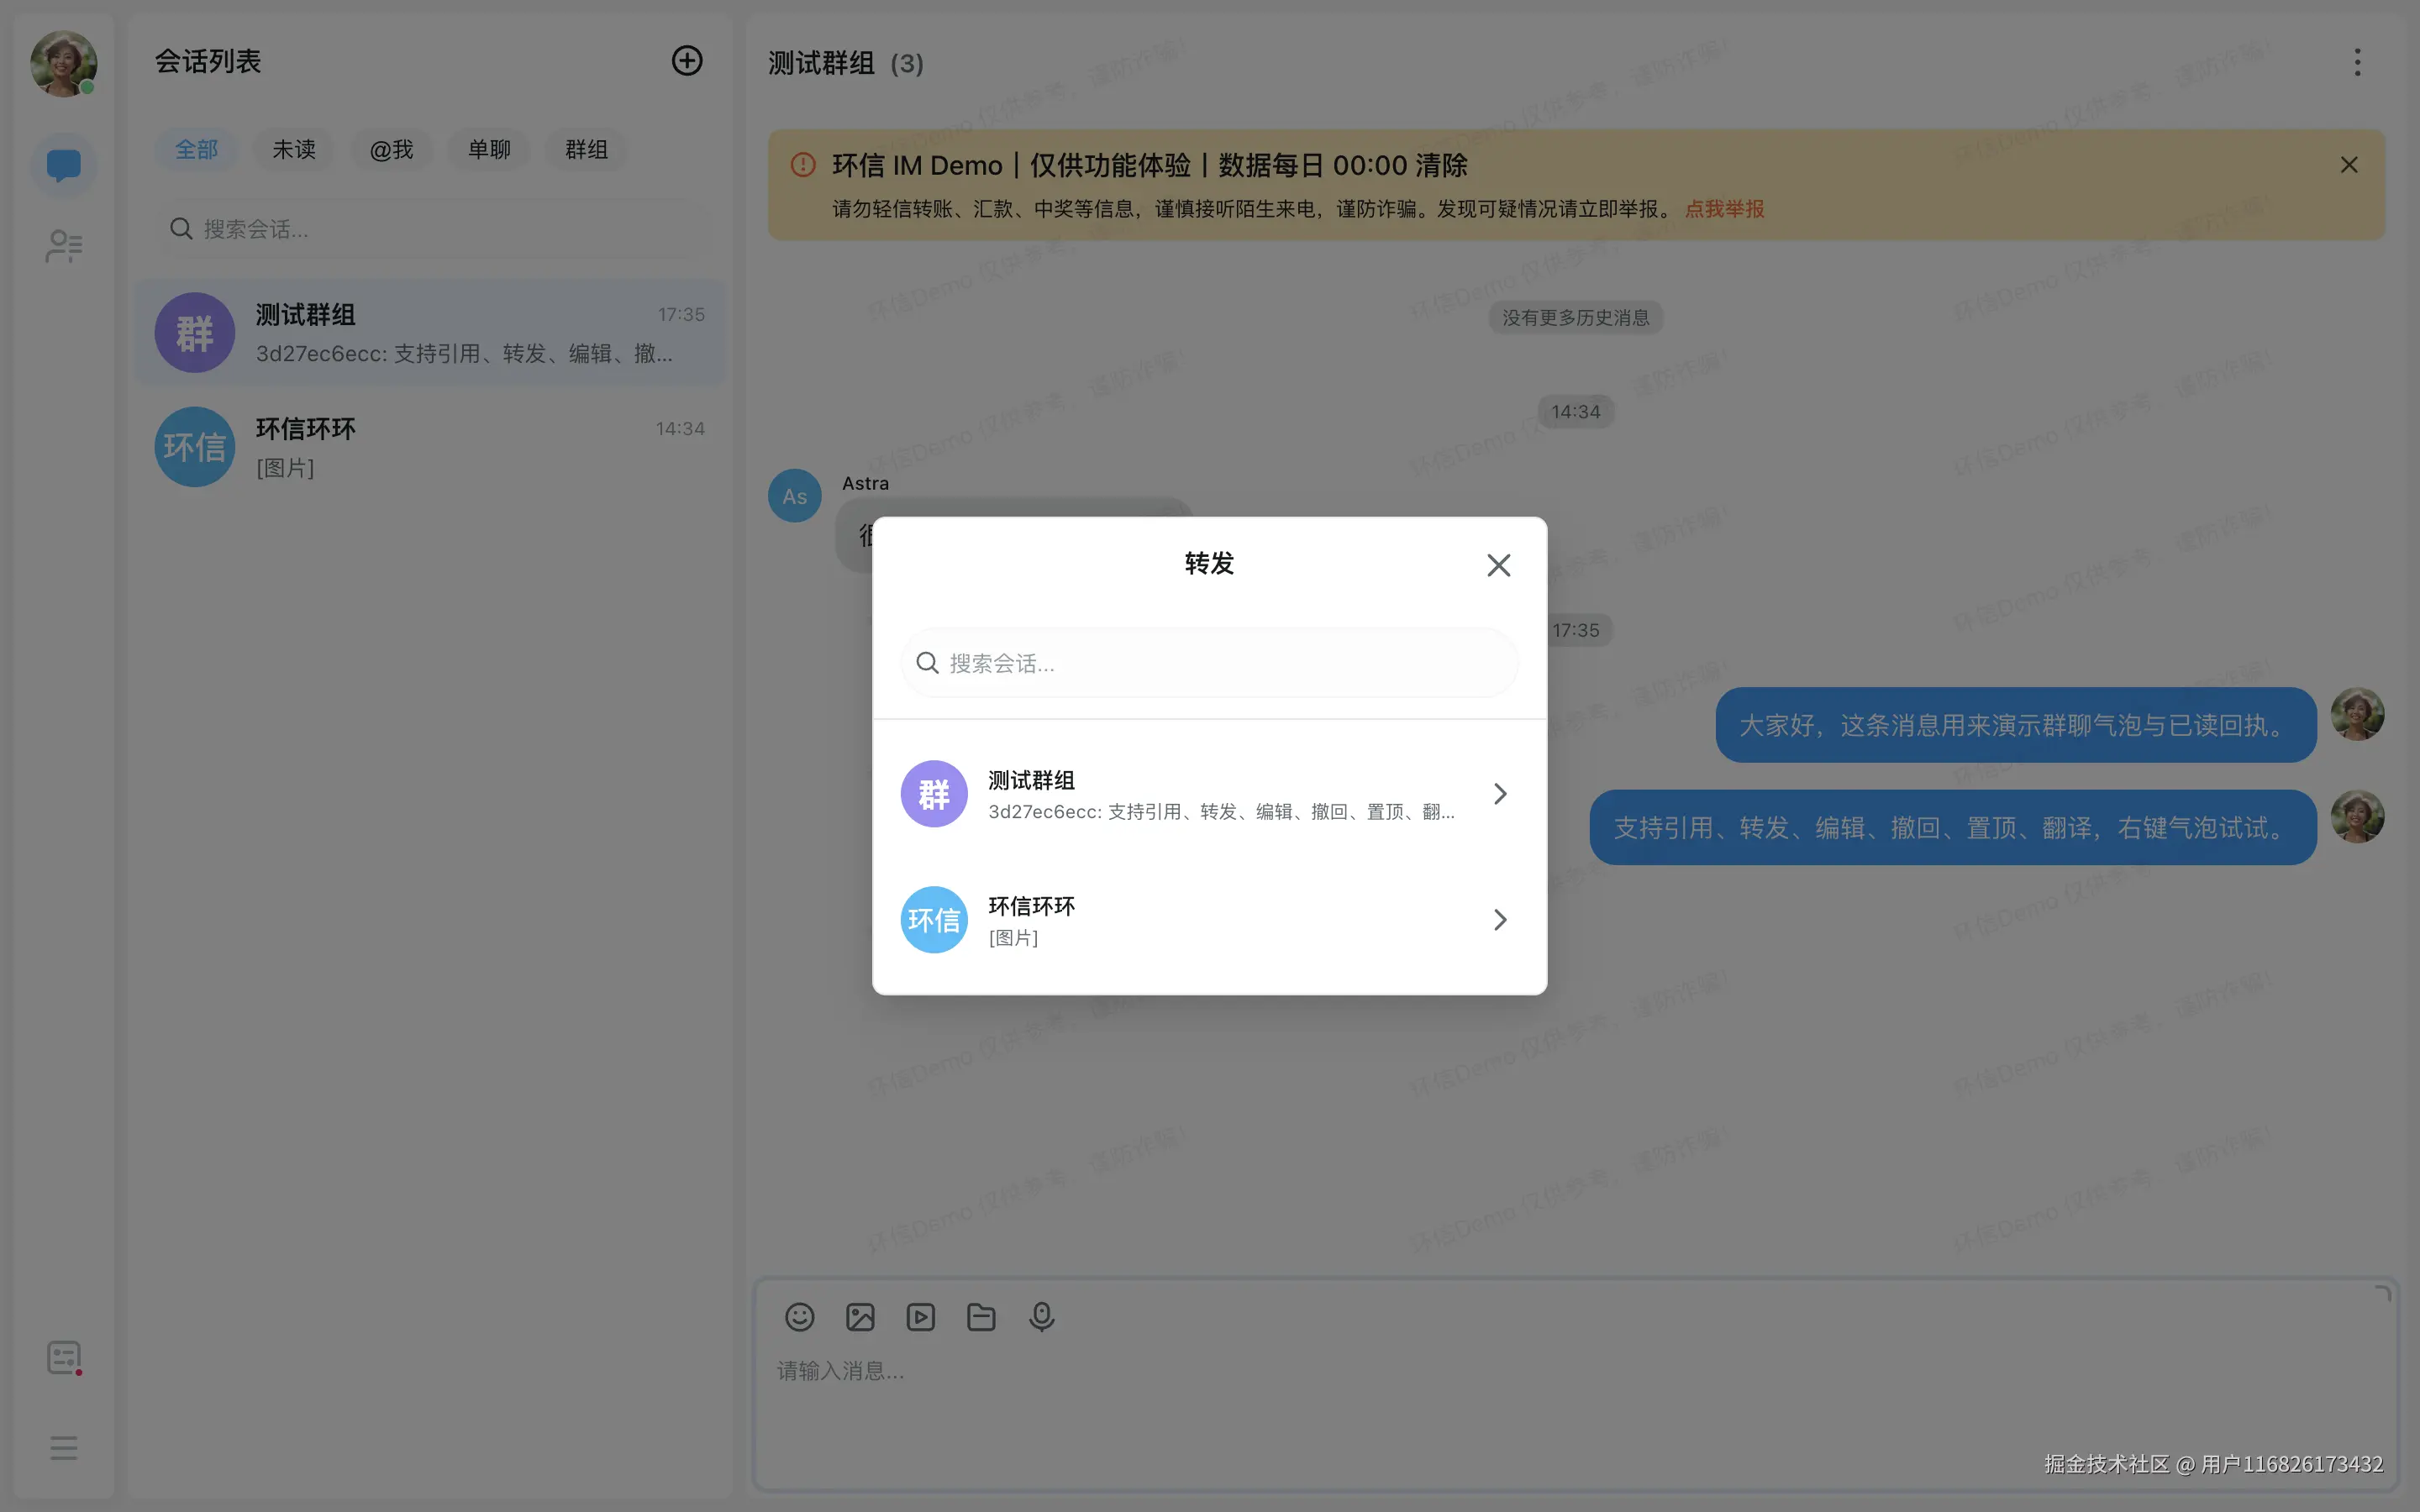Viewport: 2420px width, 1512px height.
Task: Open the notes icon with red dot
Action: tap(64, 1358)
